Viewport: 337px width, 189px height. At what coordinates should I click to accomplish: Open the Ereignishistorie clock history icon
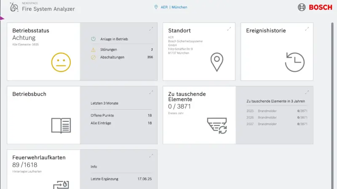(x=294, y=62)
